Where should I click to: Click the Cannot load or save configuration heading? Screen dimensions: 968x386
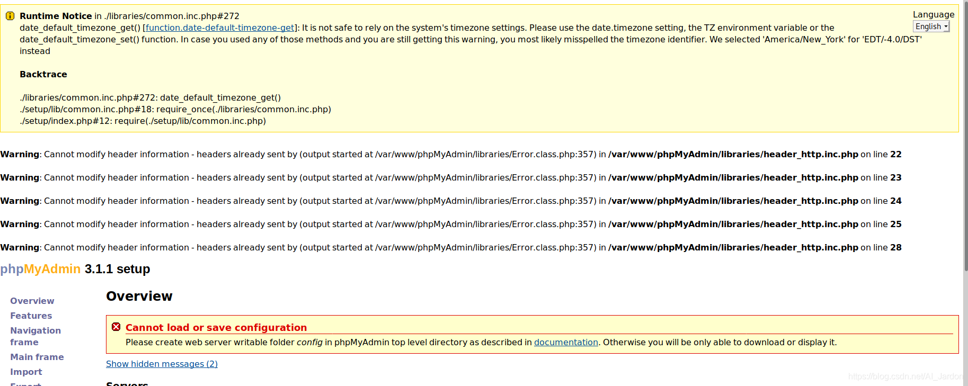(216, 327)
